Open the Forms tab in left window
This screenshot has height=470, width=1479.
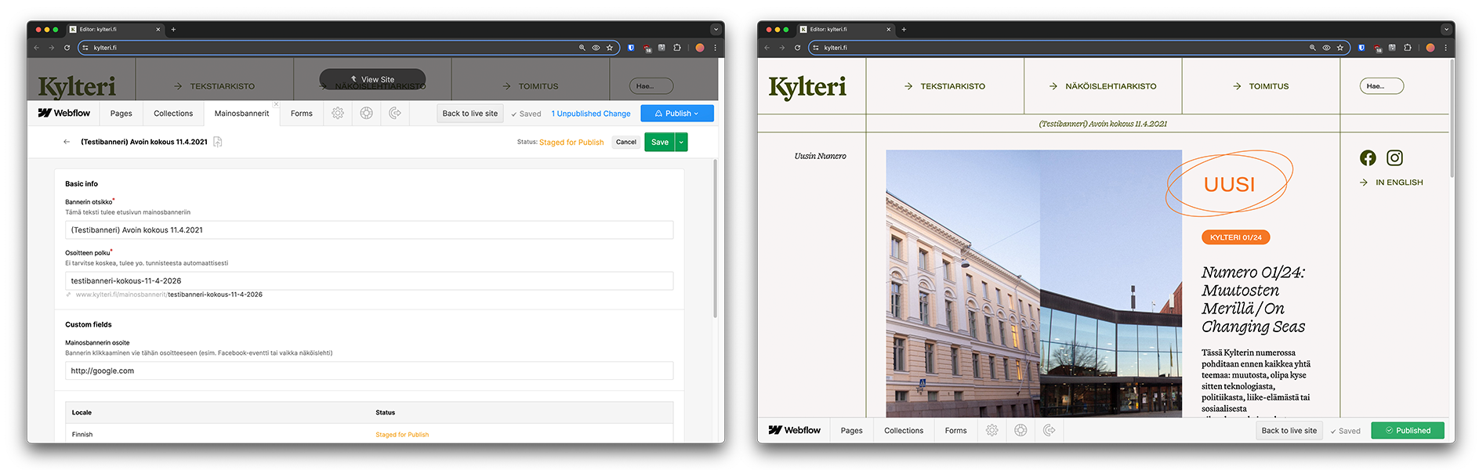click(x=302, y=114)
